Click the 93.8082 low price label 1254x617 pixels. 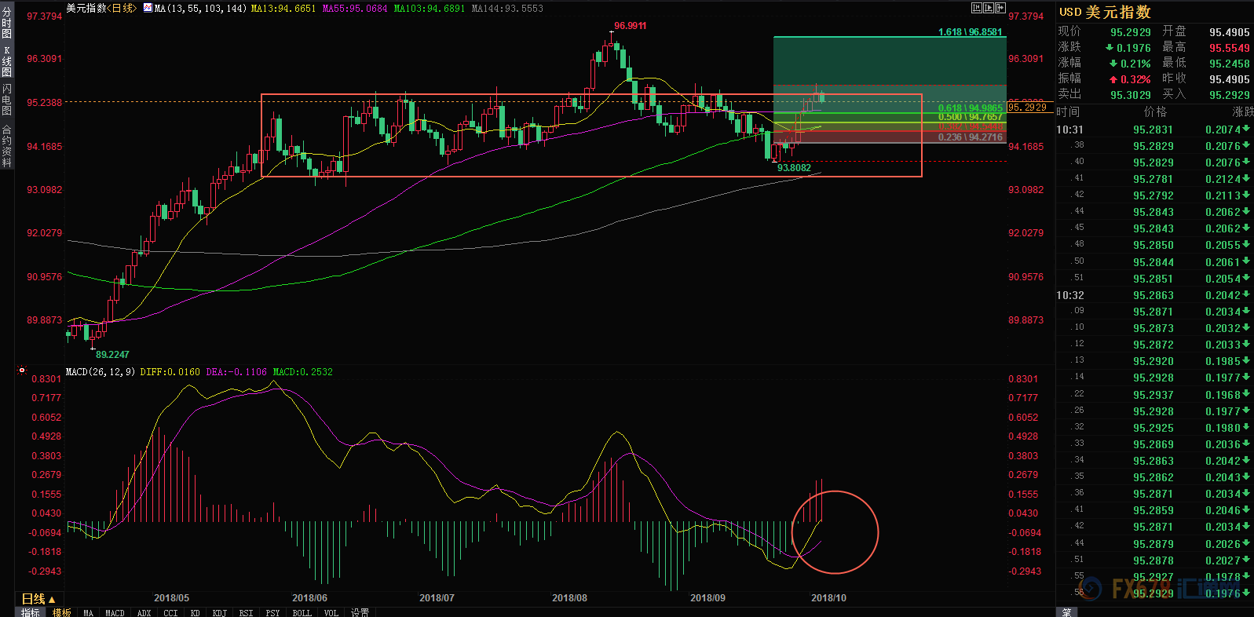pos(794,168)
